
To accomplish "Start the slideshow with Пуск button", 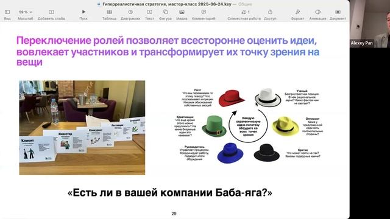I will [83, 12].
